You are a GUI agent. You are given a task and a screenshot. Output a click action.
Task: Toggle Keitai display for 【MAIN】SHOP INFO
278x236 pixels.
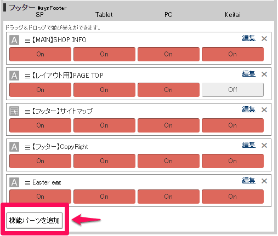pyautogui.click(x=232, y=54)
